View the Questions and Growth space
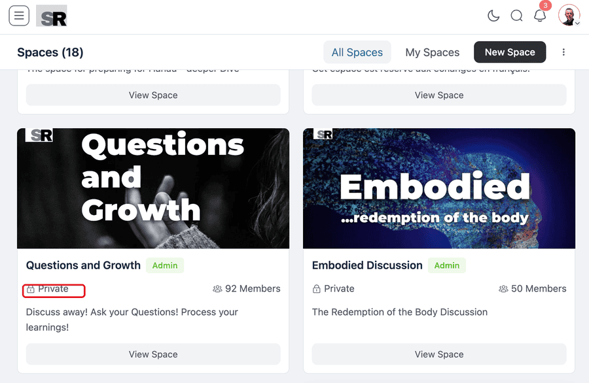589x383 pixels. 153,354
